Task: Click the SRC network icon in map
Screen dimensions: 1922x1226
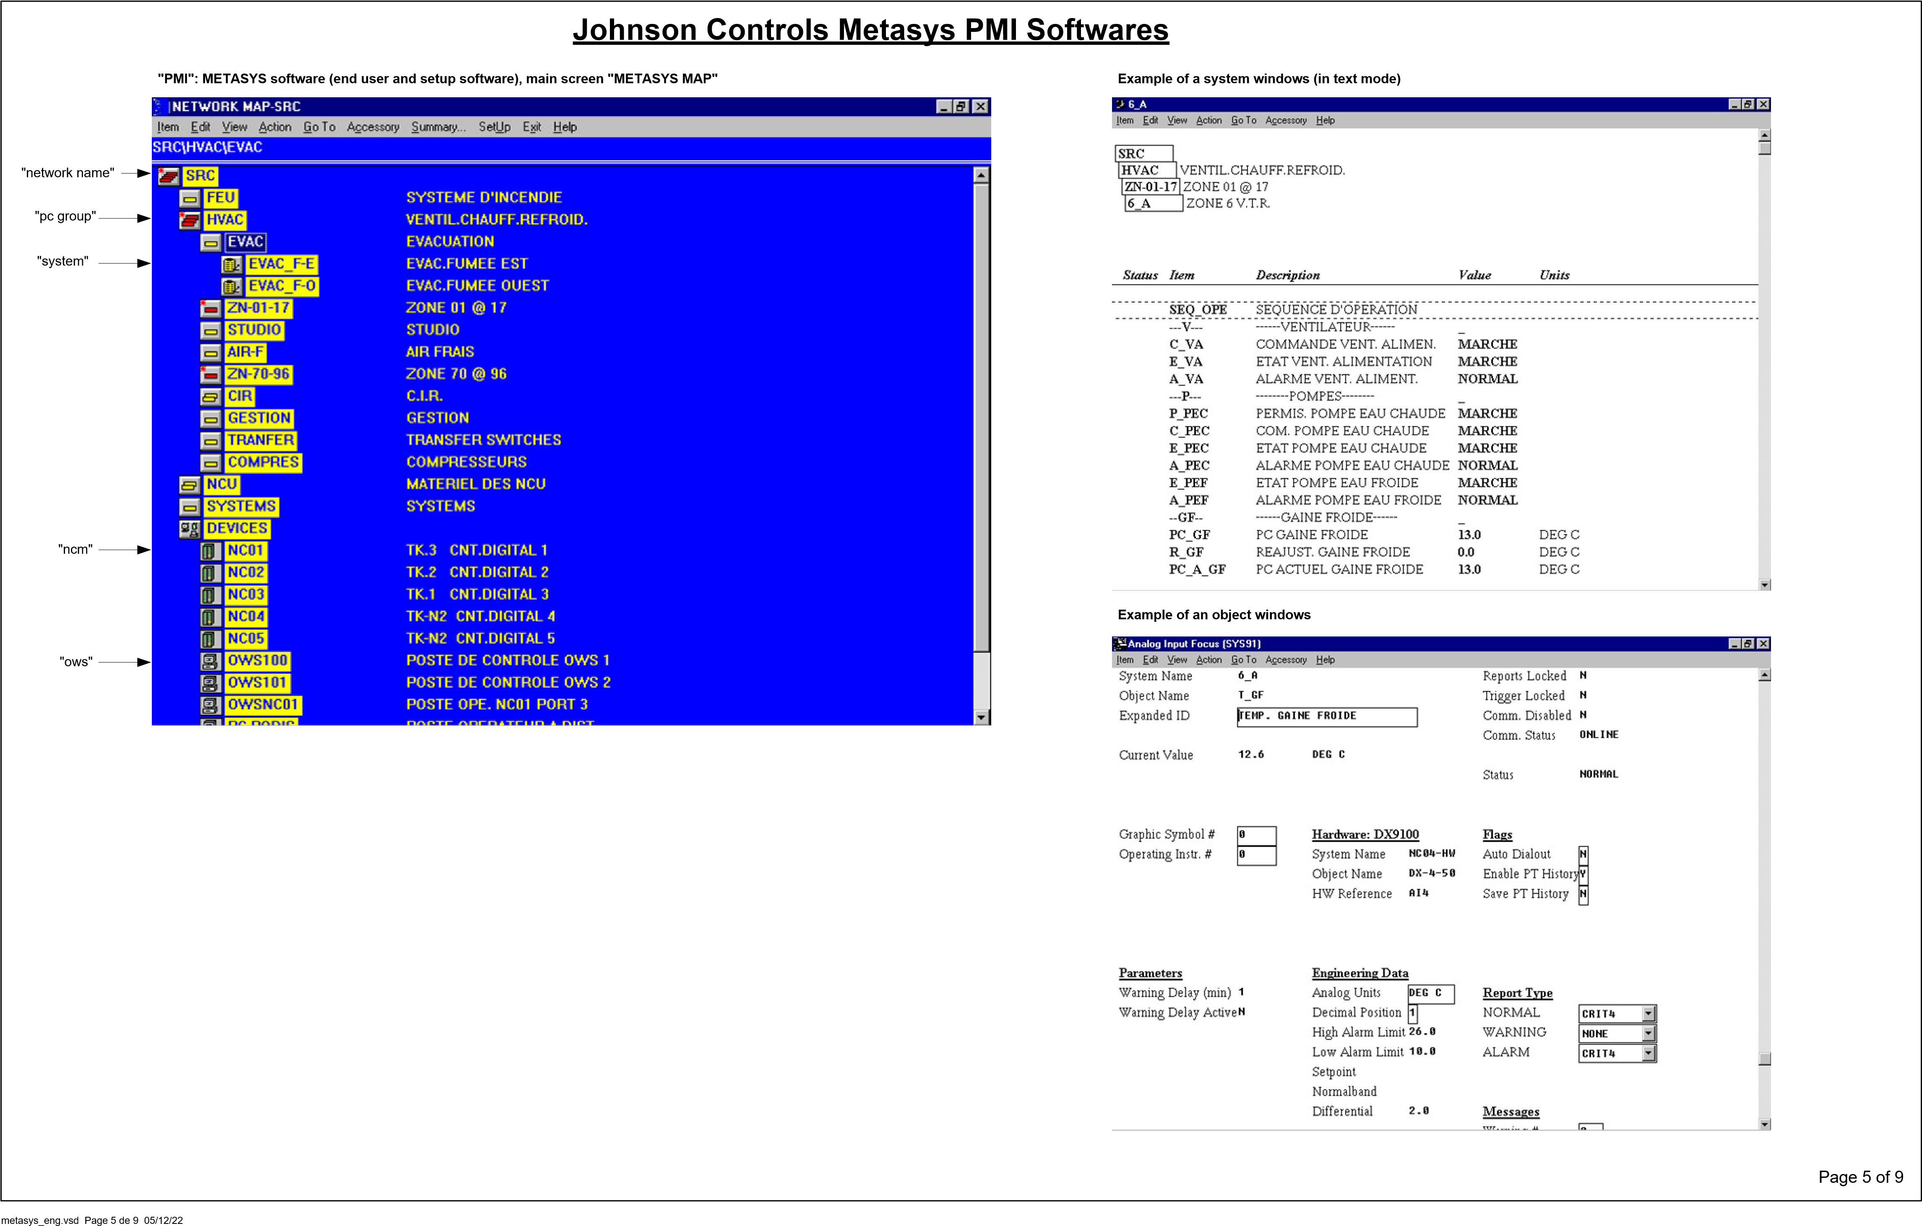Action: [x=168, y=176]
